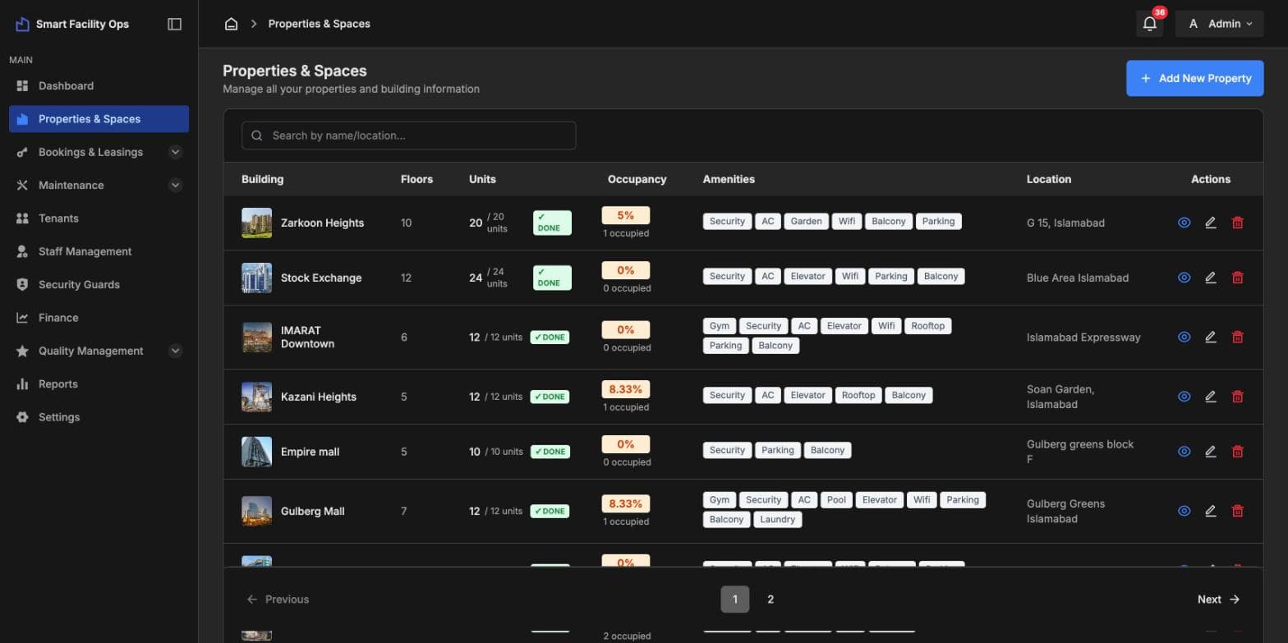Screen dimensions: 1288x643
Task: Select Security Guards in sidebar
Action: [x=99, y=284]
